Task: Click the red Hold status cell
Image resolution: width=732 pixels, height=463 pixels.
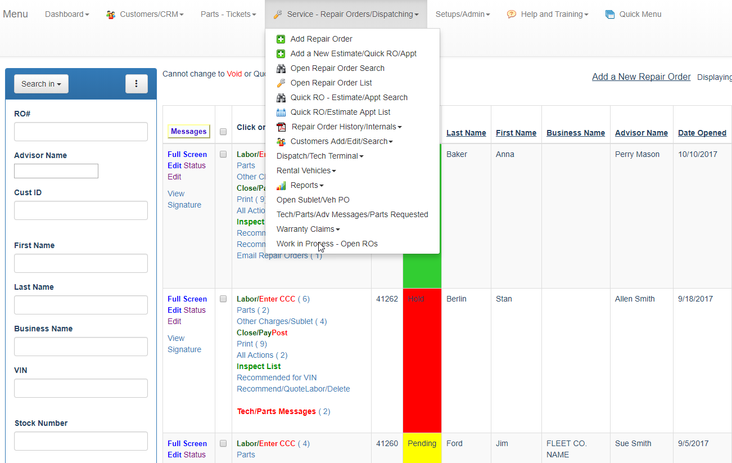Action: pyautogui.click(x=422, y=361)
